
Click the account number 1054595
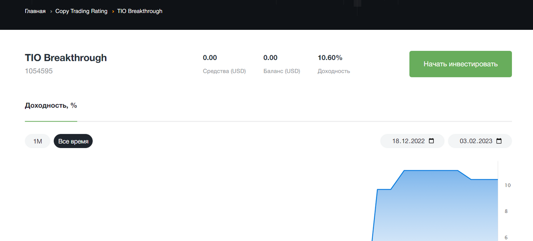tap(39, 71)
